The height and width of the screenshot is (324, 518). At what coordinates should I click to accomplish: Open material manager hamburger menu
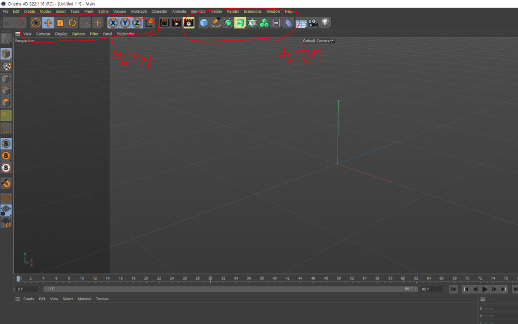point(18,299)
